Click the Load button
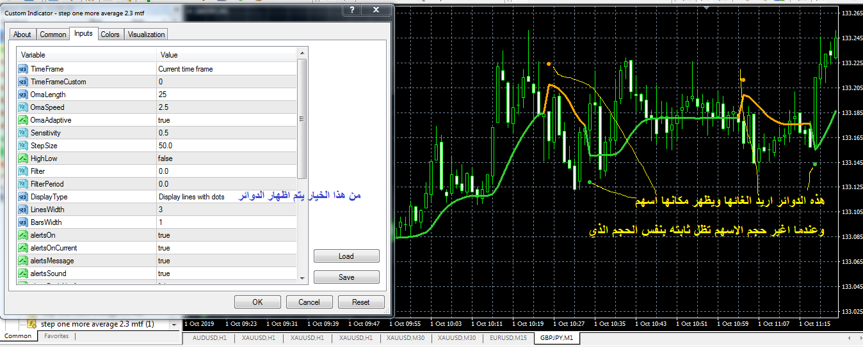863x347 pixels. pos(346,256)
